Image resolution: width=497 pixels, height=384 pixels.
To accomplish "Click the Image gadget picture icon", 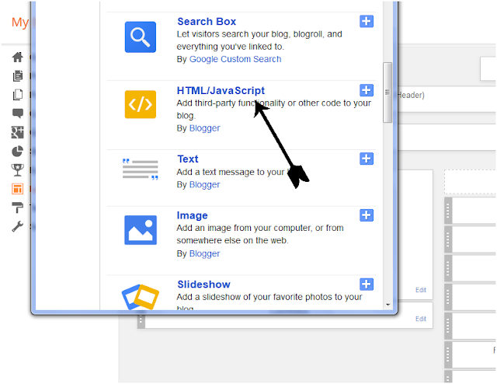I will (x=141, y=230).
